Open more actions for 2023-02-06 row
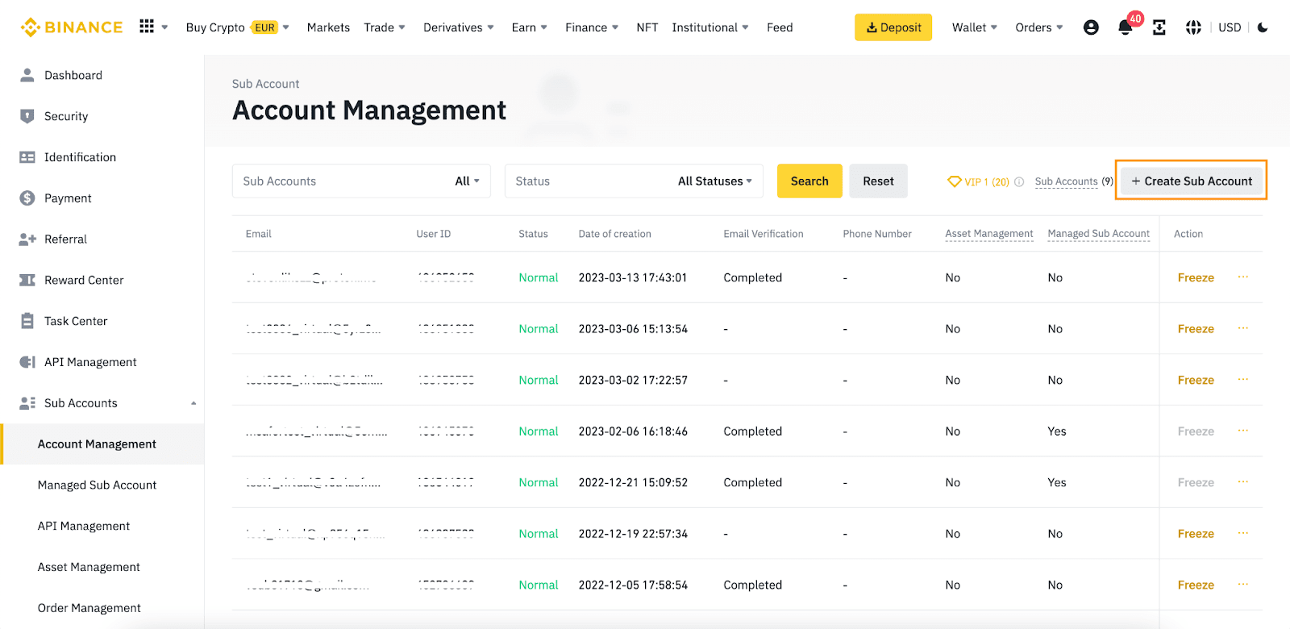Image resolution: width=1290 pixels, height=629 pixels. (1243, 431)
